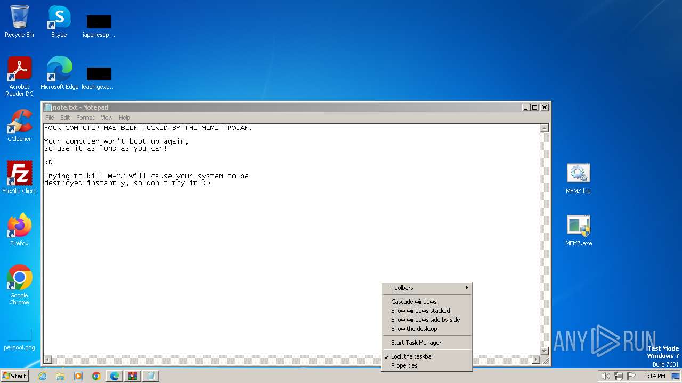This screenshot has height=383, width=682.
Task: Open Notepad Edit menu
Action: 65,118
